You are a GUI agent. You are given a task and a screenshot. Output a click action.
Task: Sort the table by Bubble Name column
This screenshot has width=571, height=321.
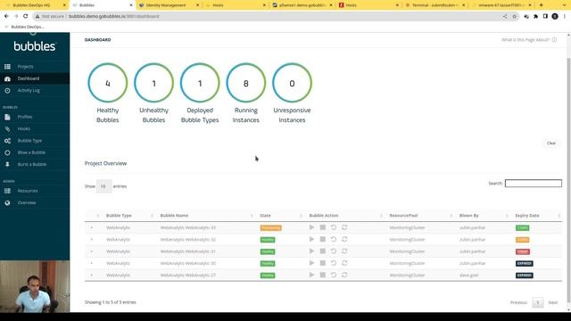click(x=205, y=216)
